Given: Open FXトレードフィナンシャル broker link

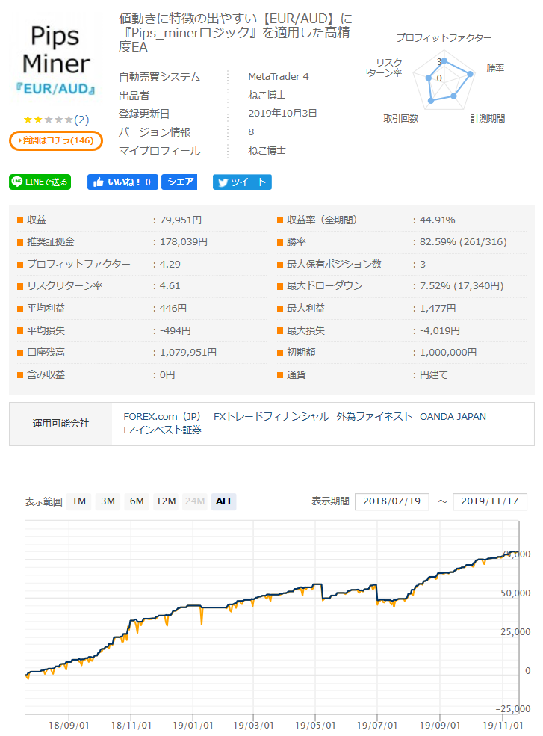Looking at the screenshot, I should pyautogui.click(x=271, y=417).
